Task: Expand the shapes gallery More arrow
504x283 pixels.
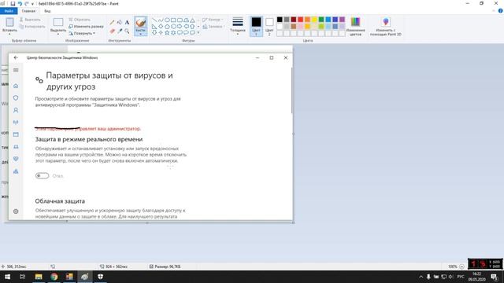Action: 198,32
